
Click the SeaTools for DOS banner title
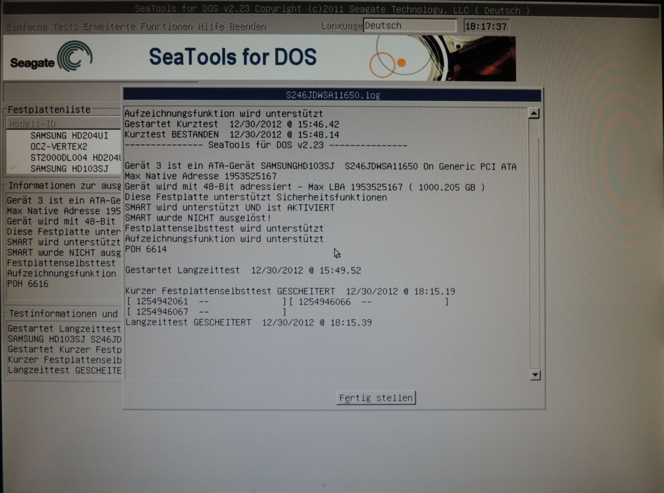point(232,57)
